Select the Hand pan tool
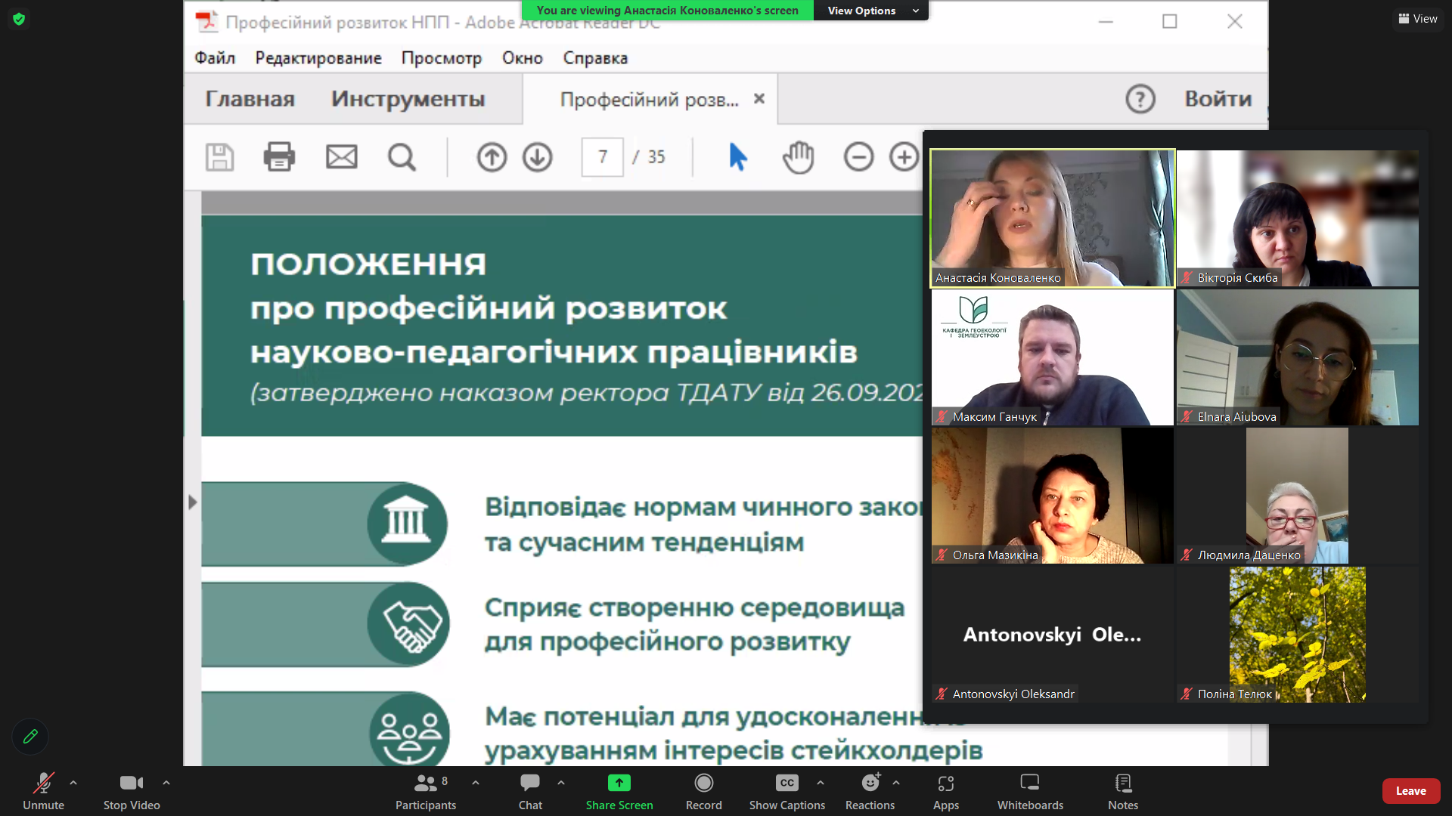Screen dimensions: 1452x816 (799, 157)
